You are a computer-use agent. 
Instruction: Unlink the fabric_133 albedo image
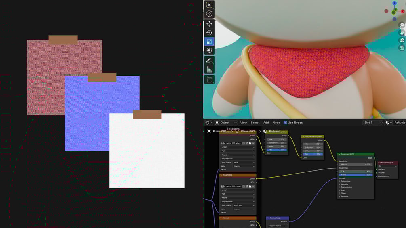click(253, 143)
